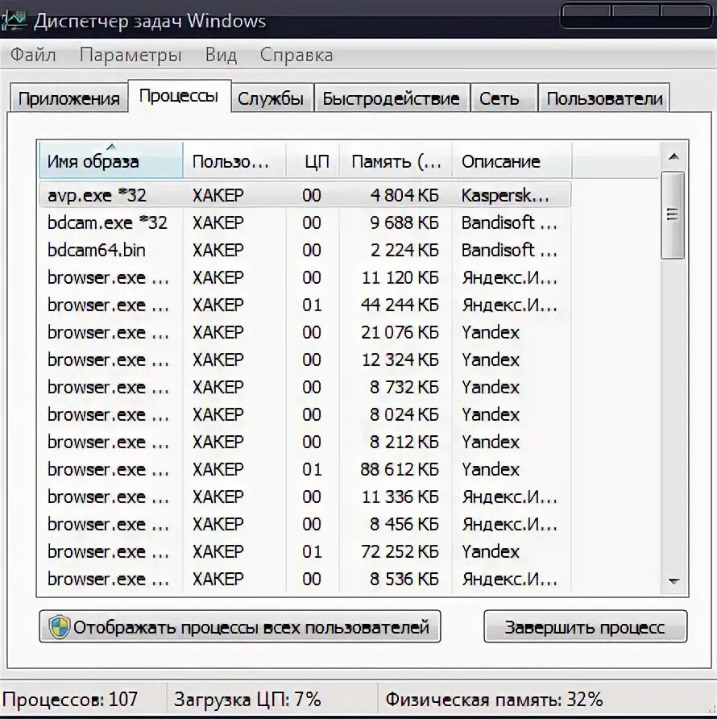Click ХАКЕР user cell for bdcam64.bin
The height and width of the screenshot is (719, 717).
[x=218, y=251]
